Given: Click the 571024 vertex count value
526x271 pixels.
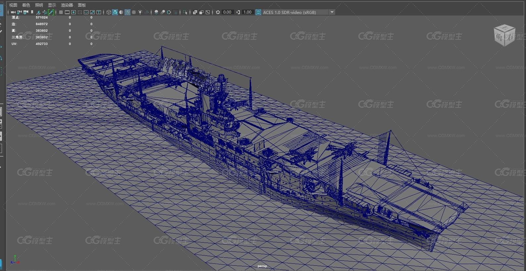Looking at the screenshot, I should point(42,18).
